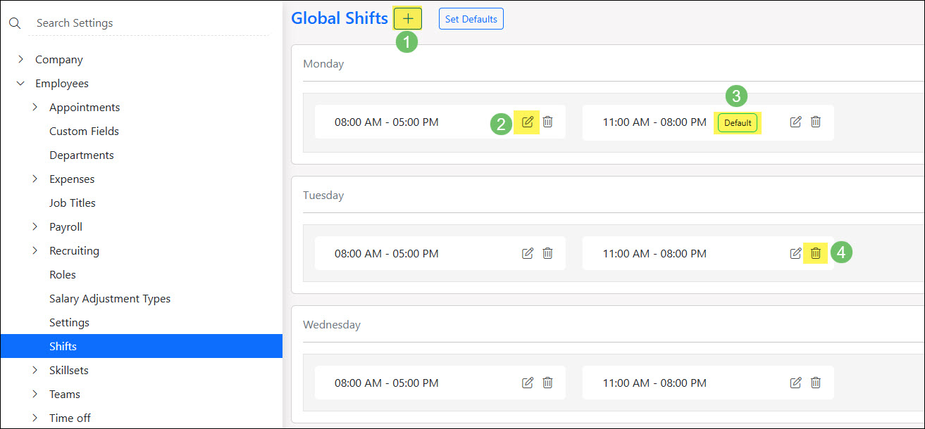The width and height of the screenshot is (925, 429).
Task: Collapse the Employees section
Action: point(21,84)
